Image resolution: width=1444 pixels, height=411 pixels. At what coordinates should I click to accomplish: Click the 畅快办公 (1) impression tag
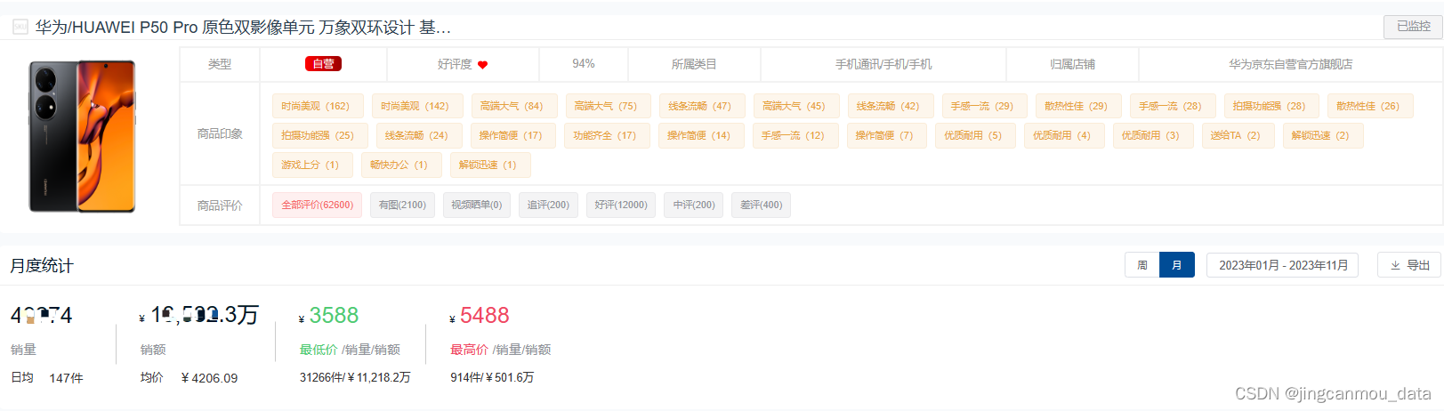(x=400, y=165)
